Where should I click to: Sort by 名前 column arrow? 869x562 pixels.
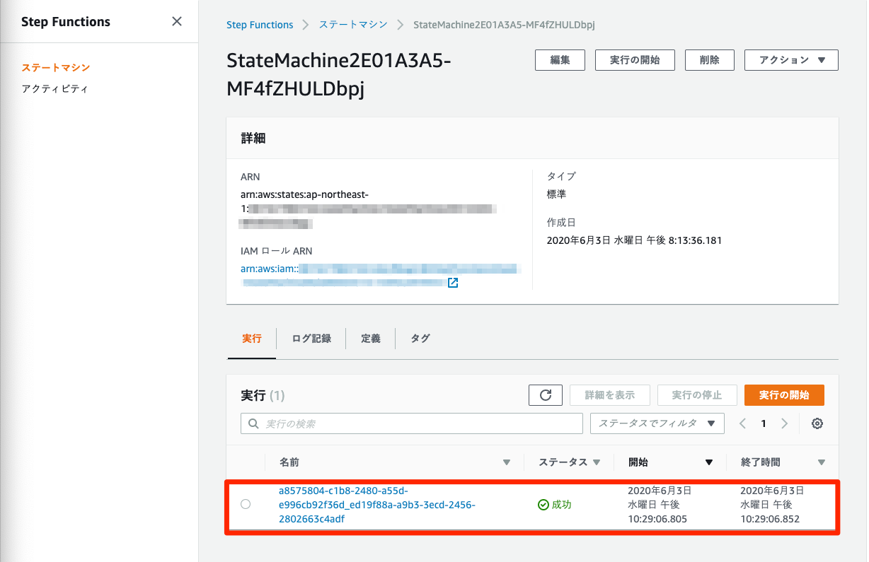(506, 463)
